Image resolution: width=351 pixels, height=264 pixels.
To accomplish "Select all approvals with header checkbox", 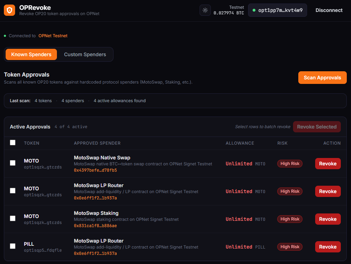I will coord(13,143).
